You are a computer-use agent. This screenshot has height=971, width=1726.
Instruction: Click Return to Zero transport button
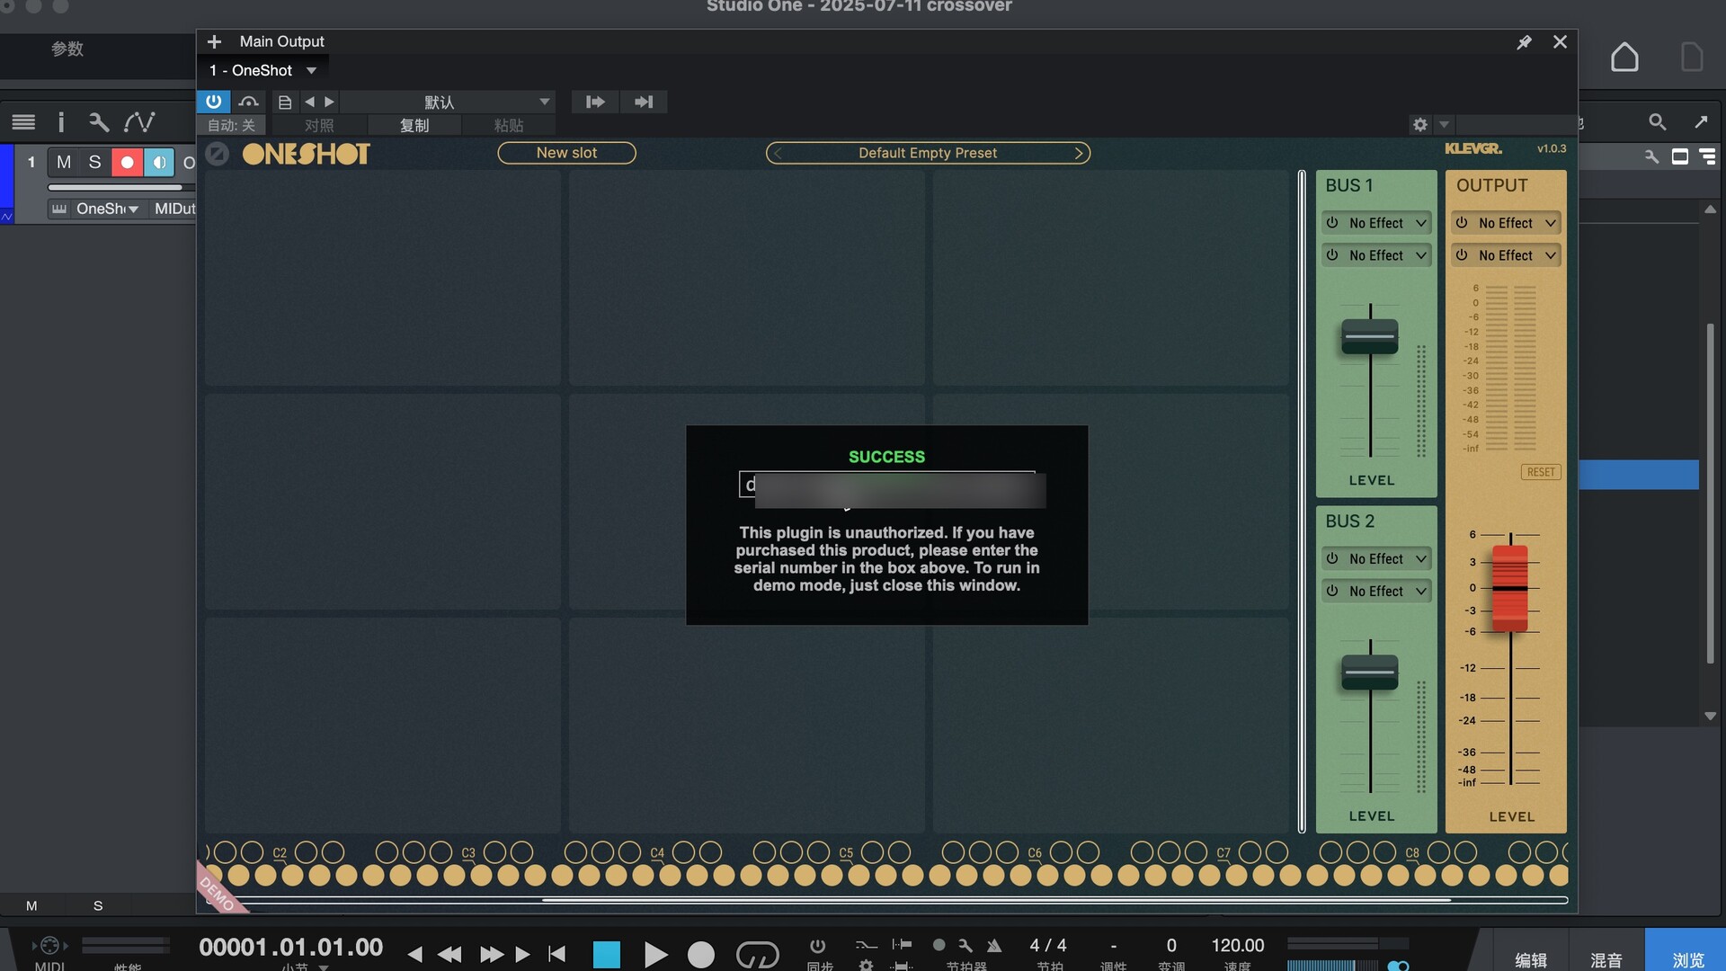pyautogui.click(x=556, y=954)
